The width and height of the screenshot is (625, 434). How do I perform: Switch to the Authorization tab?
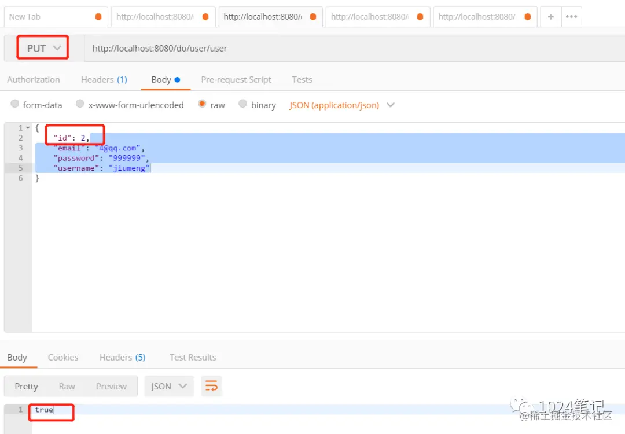coord(34,80)
